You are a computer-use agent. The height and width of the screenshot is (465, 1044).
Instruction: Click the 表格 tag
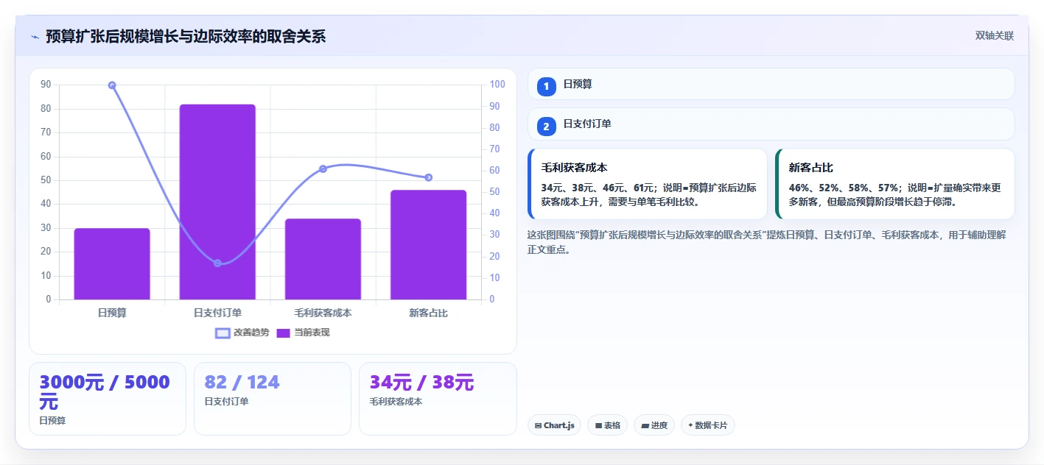point(607,425)
